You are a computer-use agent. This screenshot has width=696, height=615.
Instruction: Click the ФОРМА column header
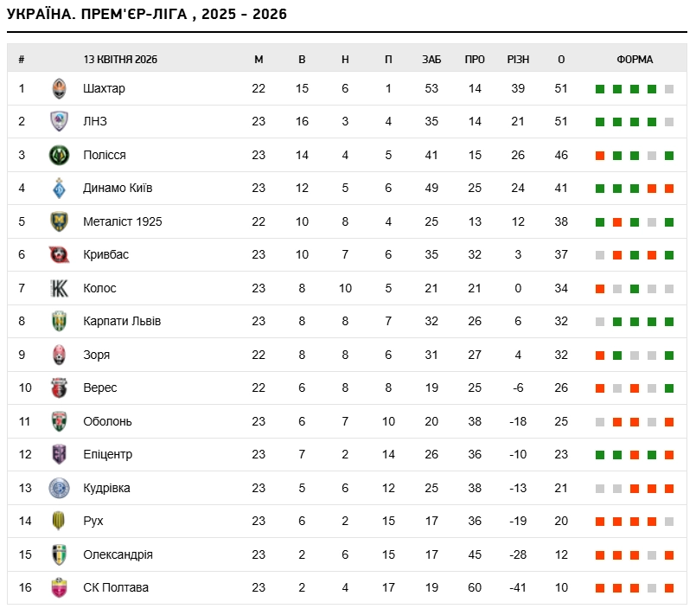[x=635, y=59]
